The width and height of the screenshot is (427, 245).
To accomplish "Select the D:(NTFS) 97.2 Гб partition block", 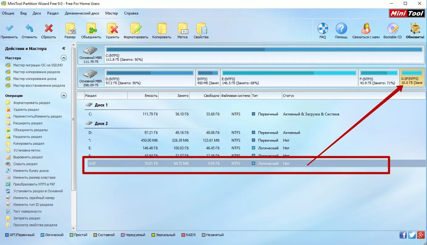I will click(x=150, y=78).
